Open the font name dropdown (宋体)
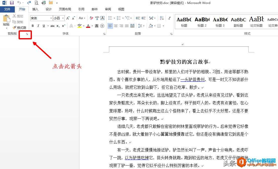 [51, 18]
